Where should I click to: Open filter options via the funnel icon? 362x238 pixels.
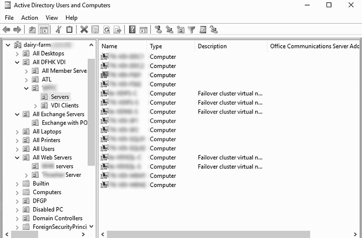tap(191, 30)
